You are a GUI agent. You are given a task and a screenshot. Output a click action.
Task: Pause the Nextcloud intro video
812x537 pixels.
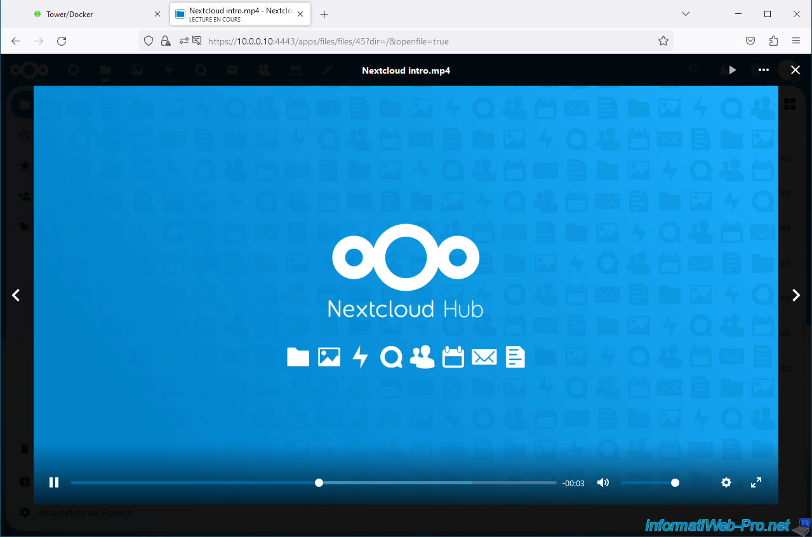click(x=54, y=482)
